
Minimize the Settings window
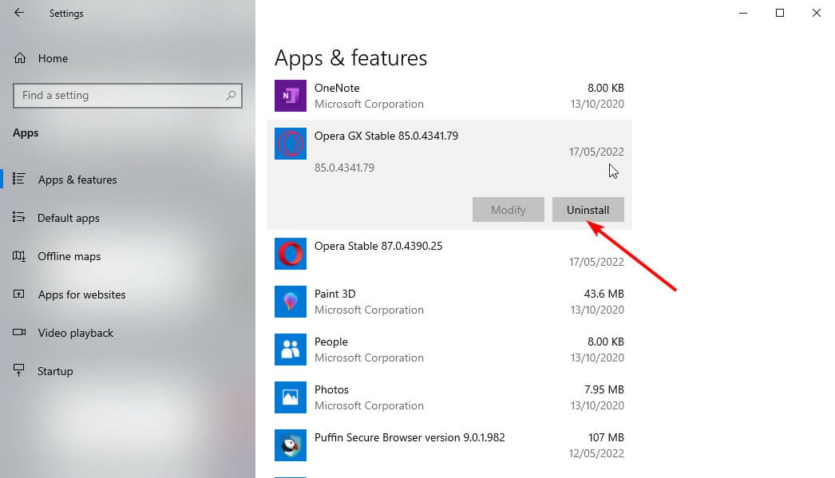coord(743,13)
